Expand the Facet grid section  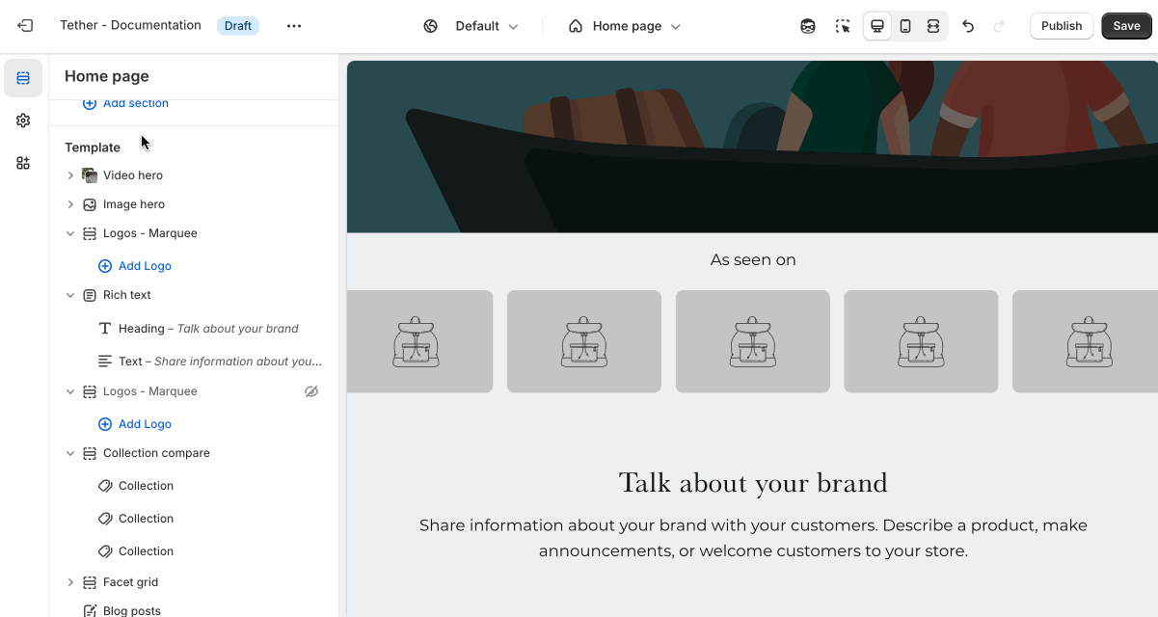pyautogui.click(x=70, y=582)
